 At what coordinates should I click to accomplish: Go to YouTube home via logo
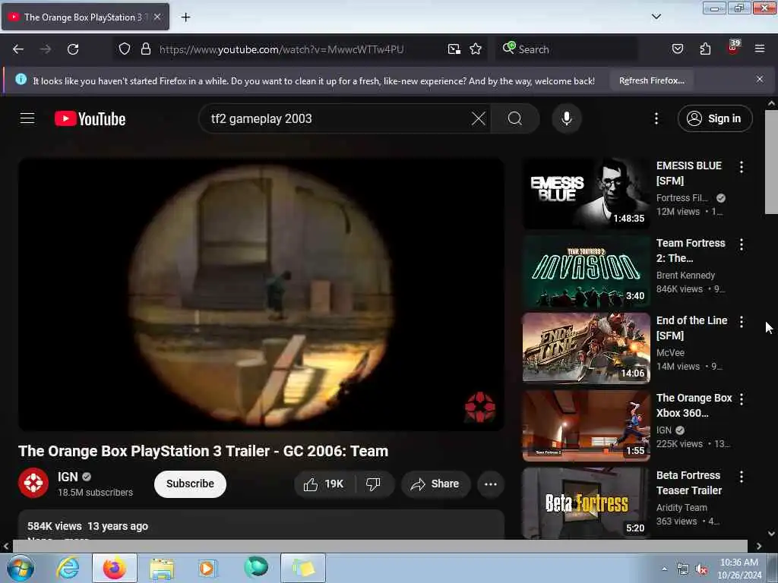point(90,119)
